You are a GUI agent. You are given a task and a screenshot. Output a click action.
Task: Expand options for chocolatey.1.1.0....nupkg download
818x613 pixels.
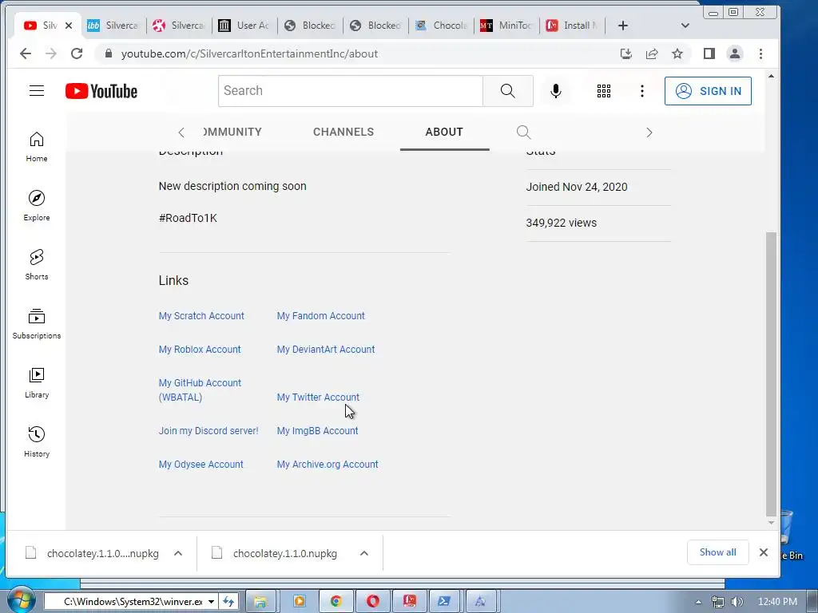(178, 553)
